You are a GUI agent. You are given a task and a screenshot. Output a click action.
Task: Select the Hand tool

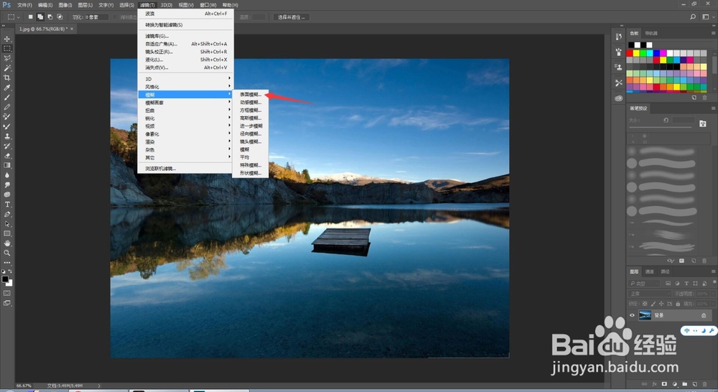(x=7, y=243)
